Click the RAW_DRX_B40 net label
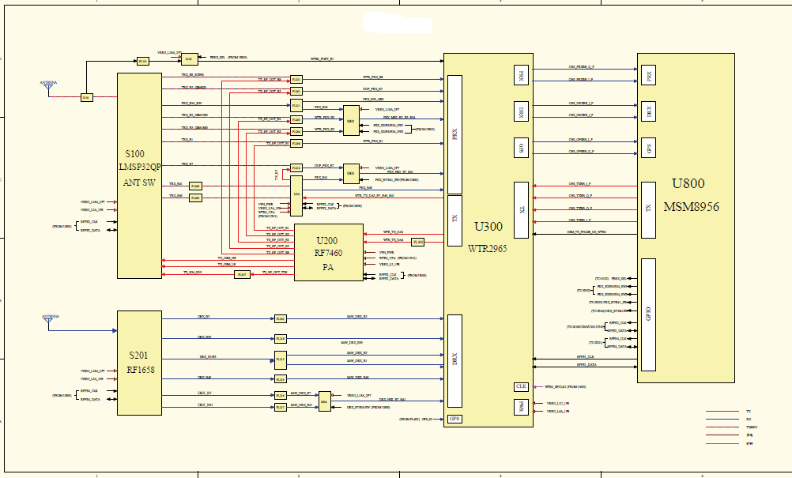Screen dimensions: 792x478 pos(357,377)
